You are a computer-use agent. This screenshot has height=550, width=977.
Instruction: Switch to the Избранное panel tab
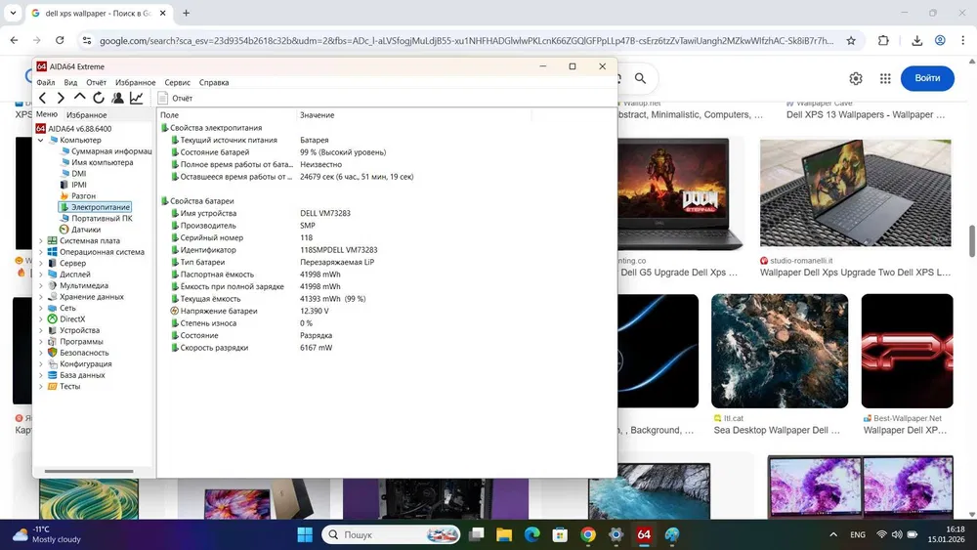[86, 115]
